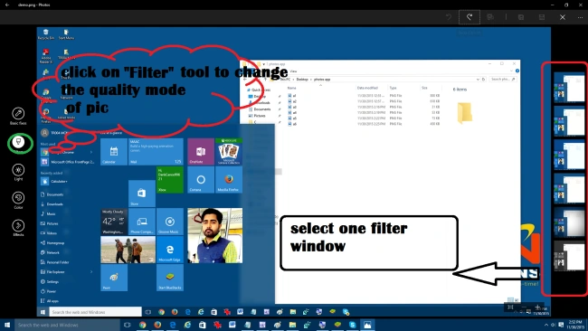This screenshot has width=588, height=331.
Task: Click the Redo arrow in top toolbar
Action: 469,17
